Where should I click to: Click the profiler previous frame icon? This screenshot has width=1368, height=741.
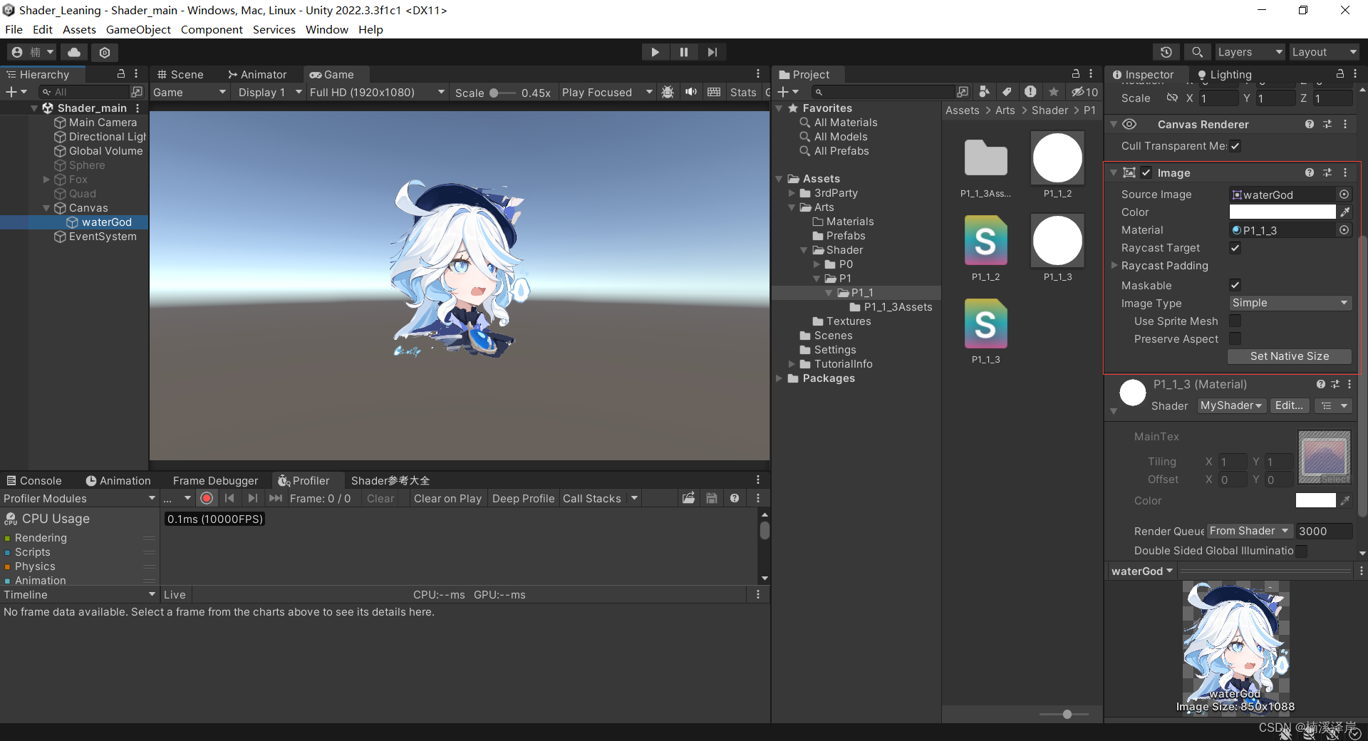(229, 498)
